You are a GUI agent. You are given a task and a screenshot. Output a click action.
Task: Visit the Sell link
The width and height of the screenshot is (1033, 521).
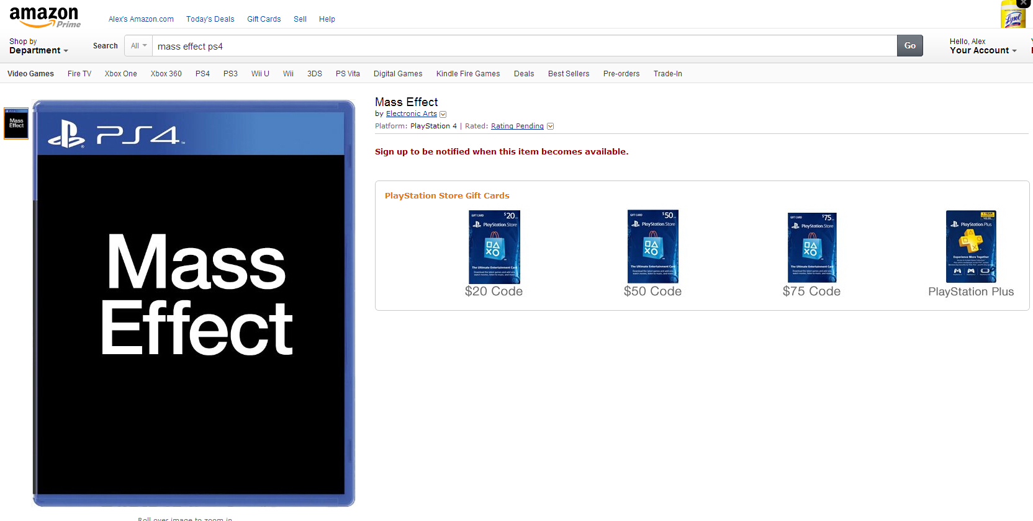[x=300, y=19]
